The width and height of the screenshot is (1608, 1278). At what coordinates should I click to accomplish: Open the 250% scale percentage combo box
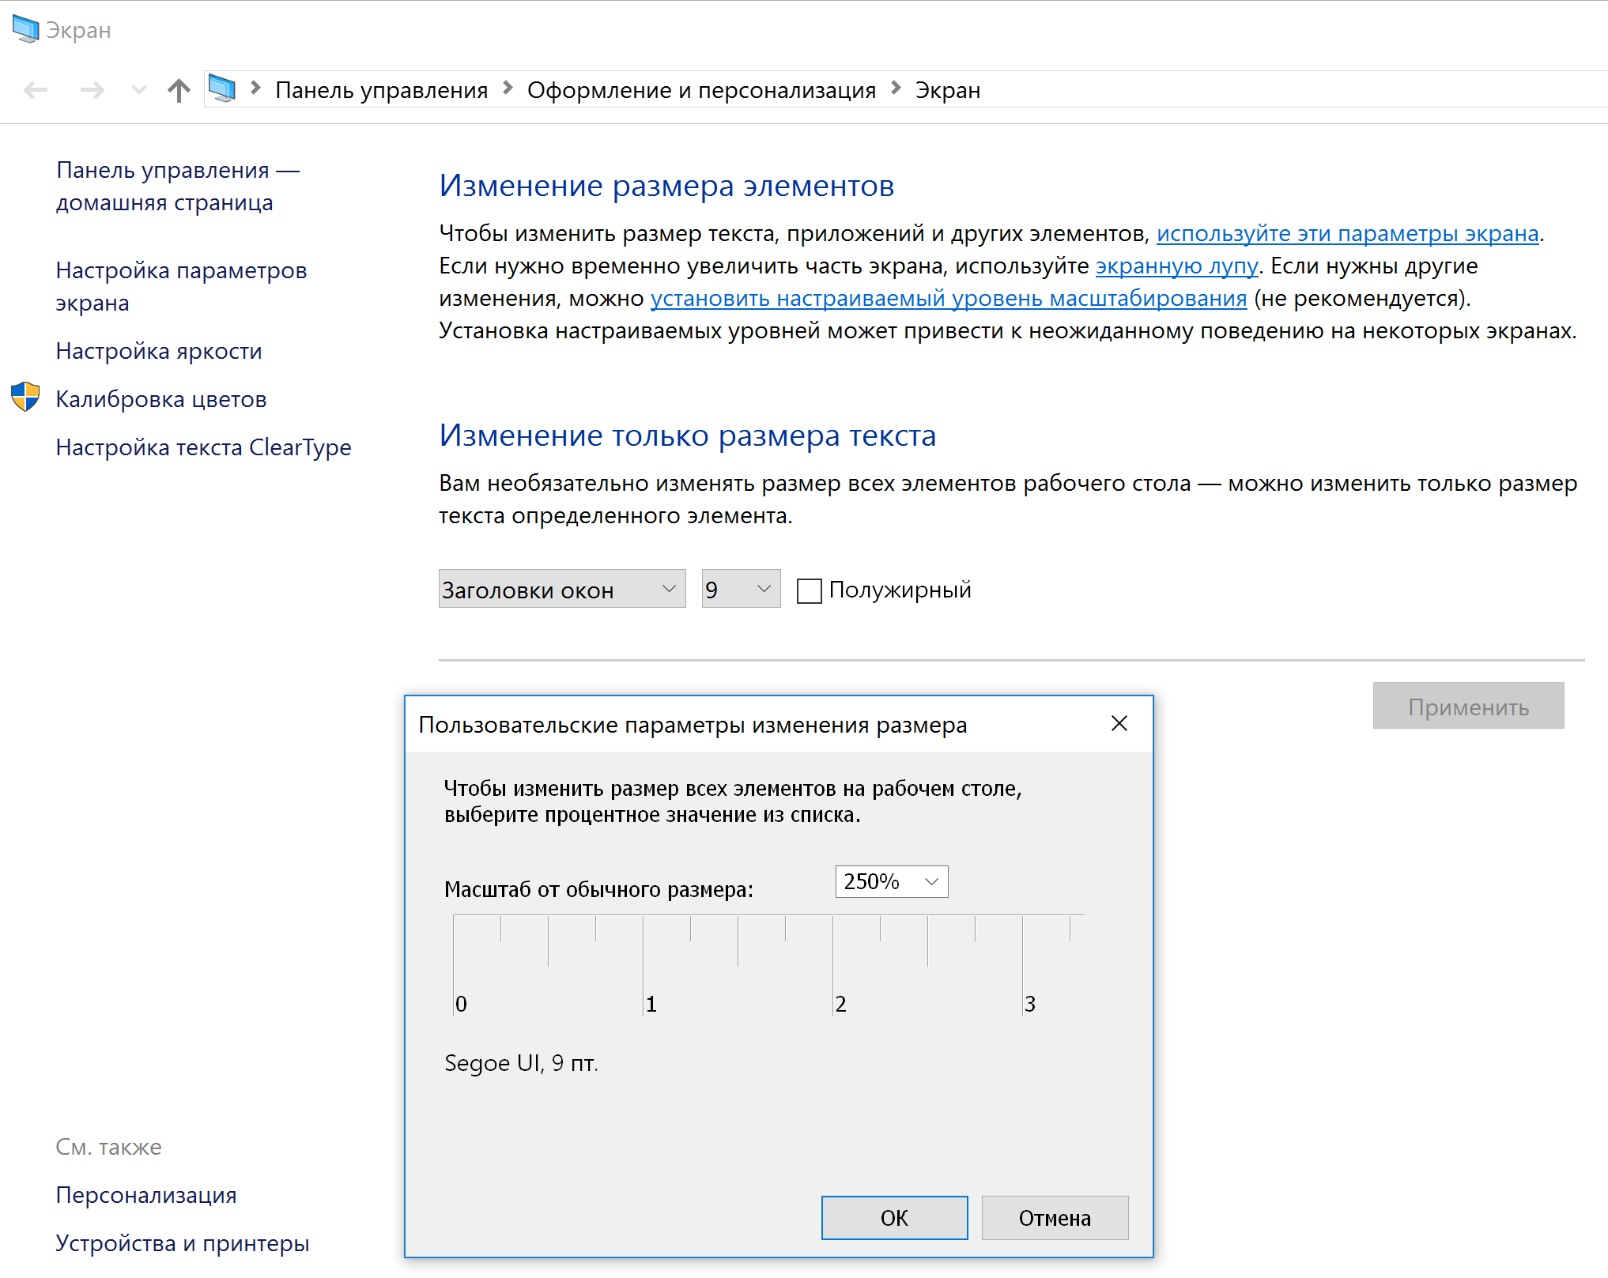pyautogui.click(x=891, y=881)
